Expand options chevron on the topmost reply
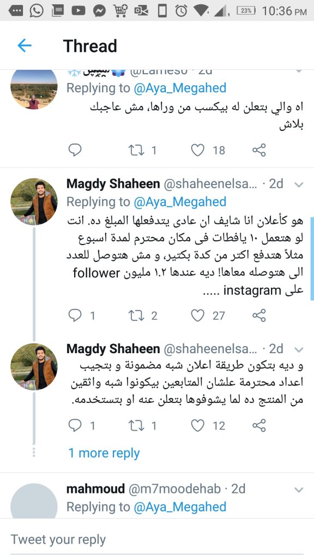314x559 pixels. [x=299, y=70]
